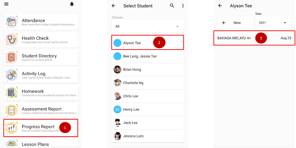Select Brian Hong's profile photo
Screen dimensions: 296x148
118,69
